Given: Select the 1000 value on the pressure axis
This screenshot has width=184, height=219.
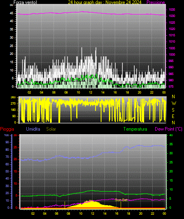Looking at the screenshot, I should pyautogui.click(x=172, y=54).
